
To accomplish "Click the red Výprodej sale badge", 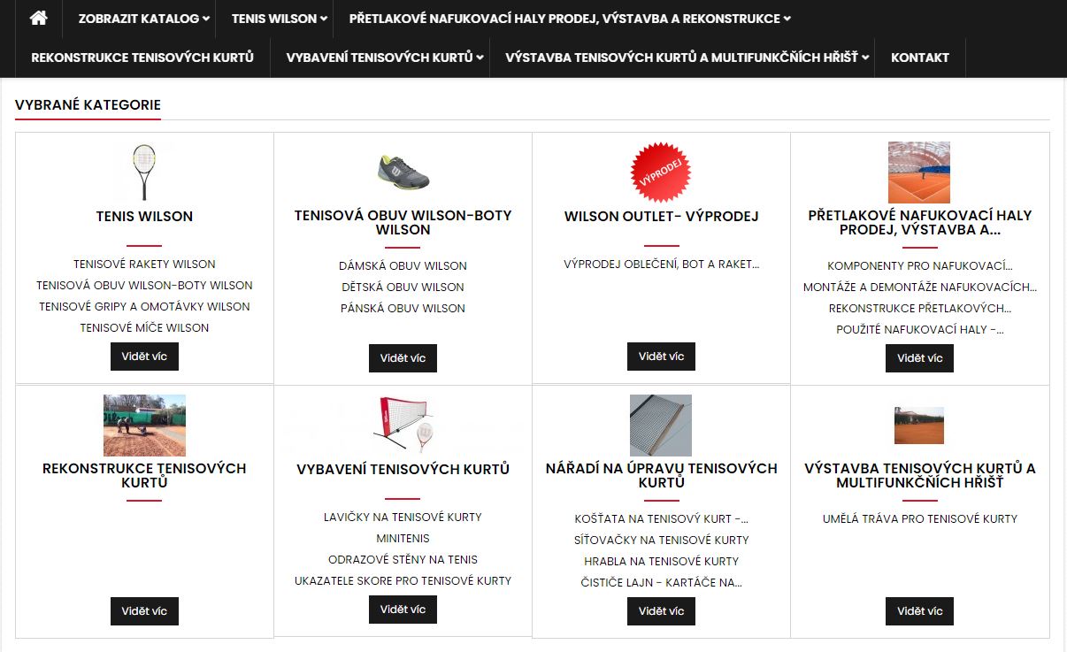I will [661, 172].
